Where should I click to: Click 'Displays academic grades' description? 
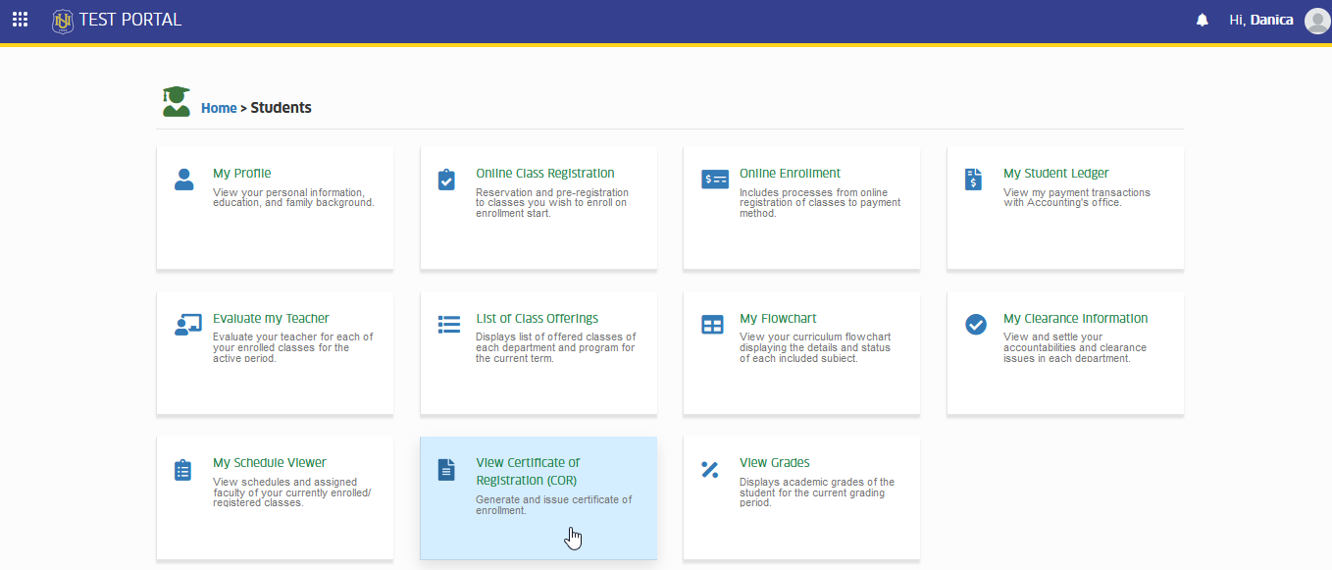coord(817,492)
